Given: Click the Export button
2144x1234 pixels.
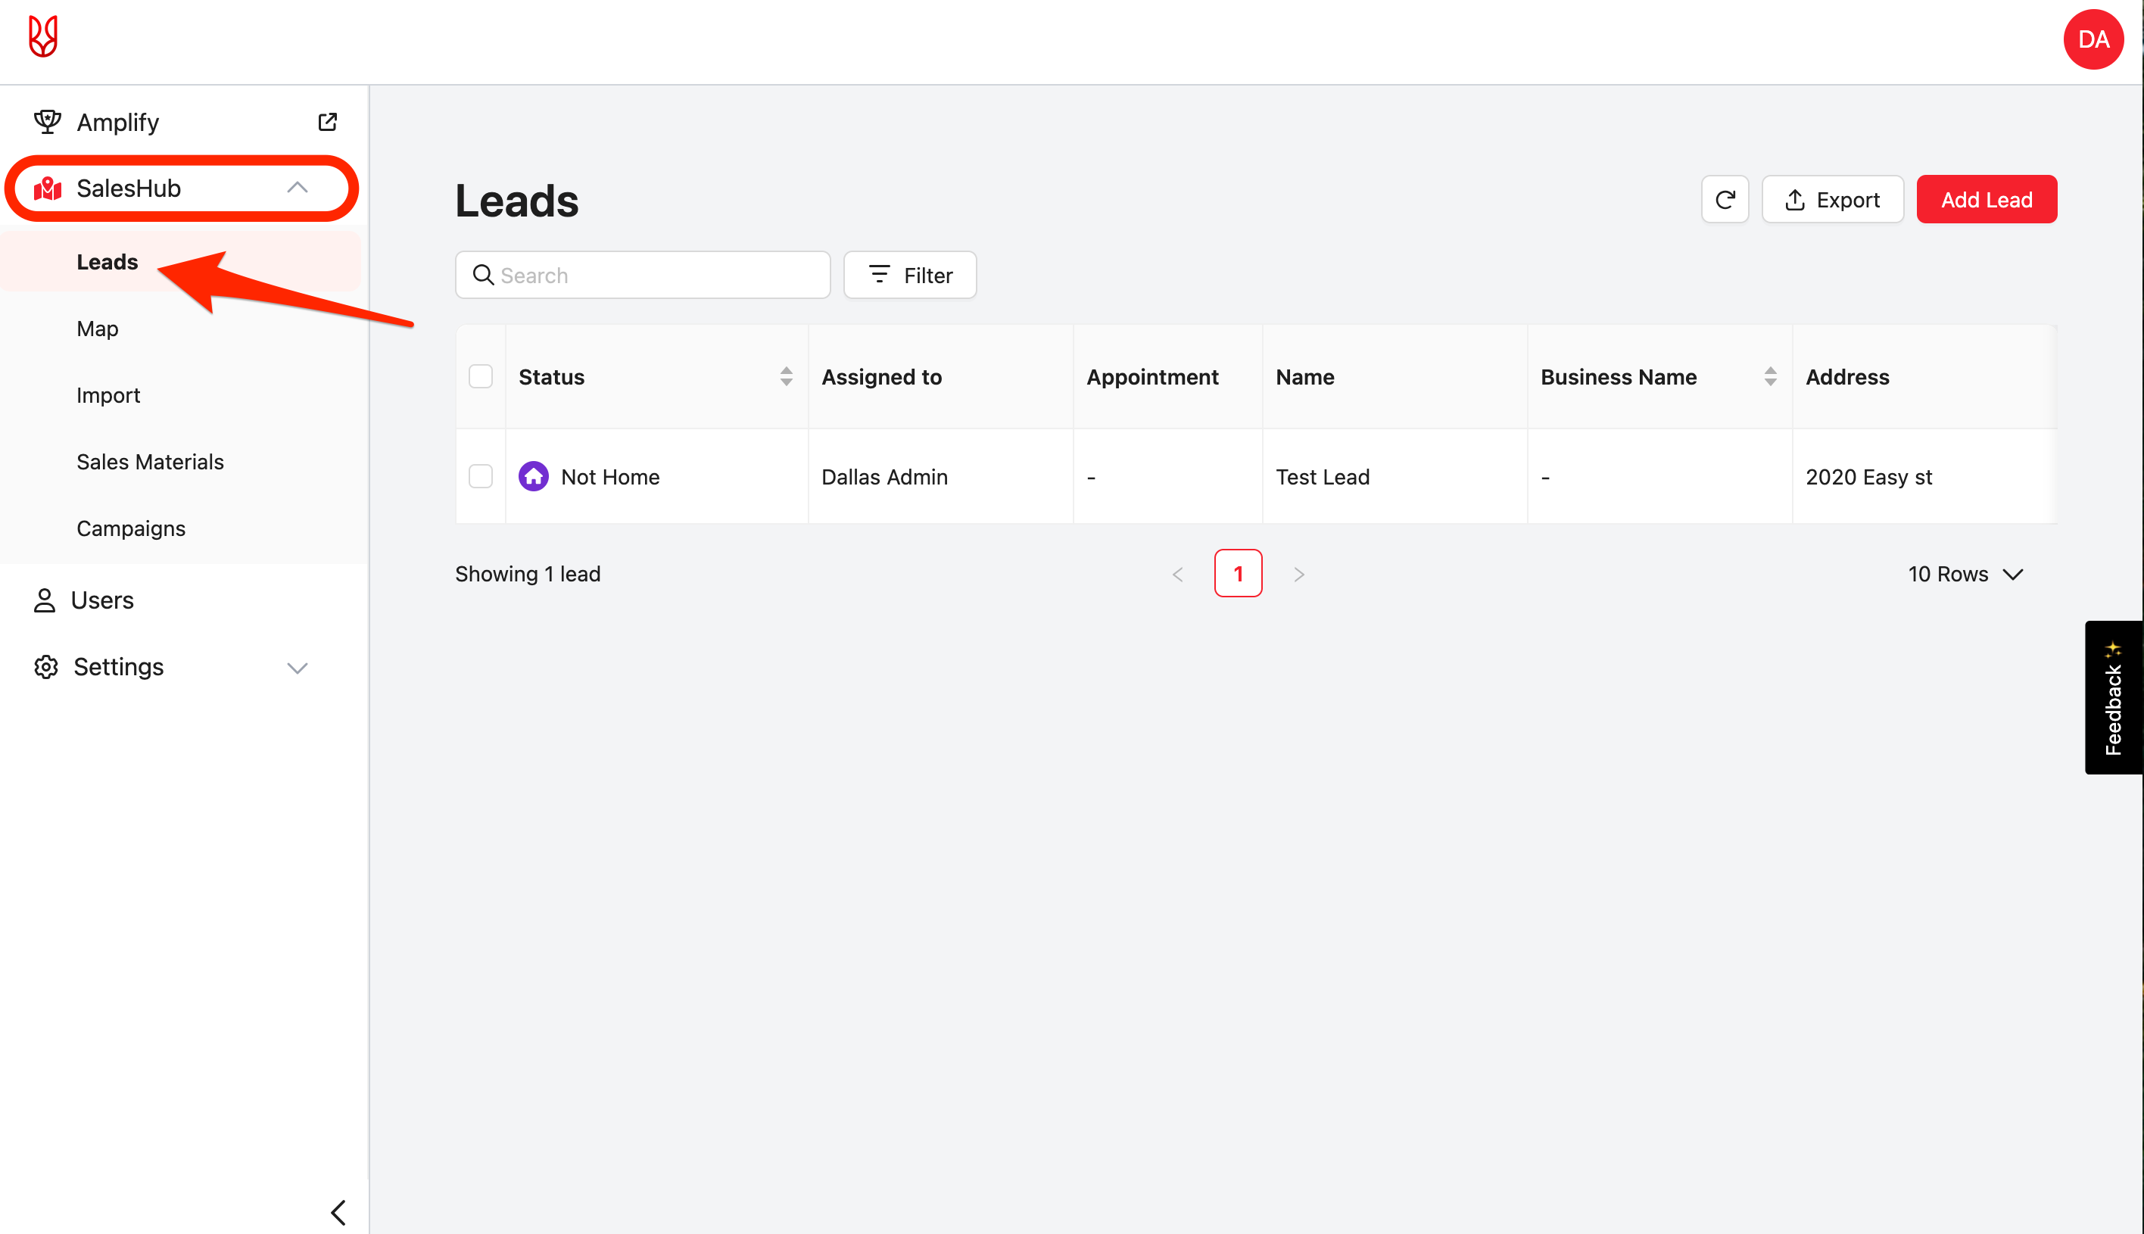Looking at the screenshot, I should coord(1832,200).
